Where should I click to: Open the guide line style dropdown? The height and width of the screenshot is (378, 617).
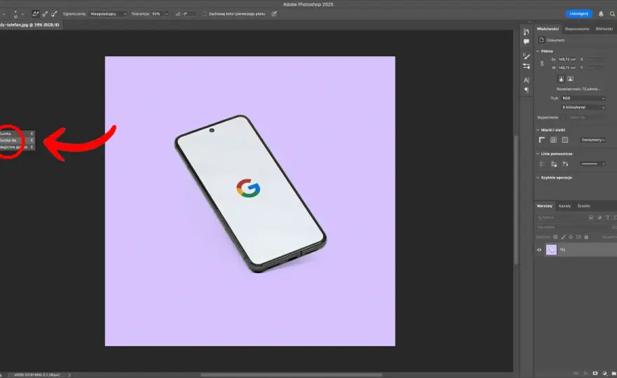(x=593, y=164)
